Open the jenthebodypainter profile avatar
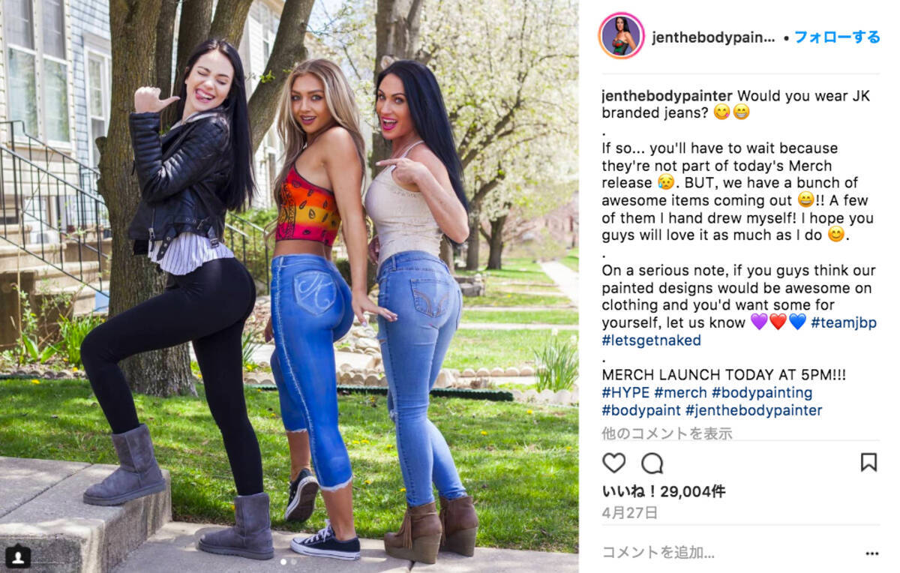 (x=621, y=36)
